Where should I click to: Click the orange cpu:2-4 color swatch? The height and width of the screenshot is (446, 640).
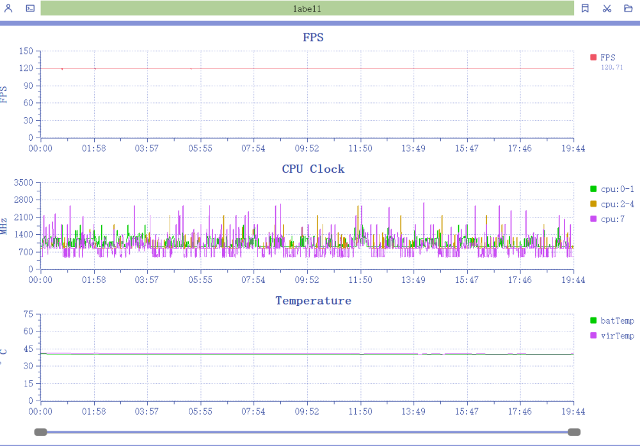click(593, 203)
